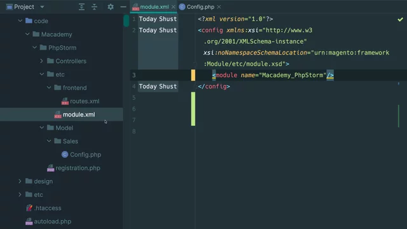Click the Expand All icon in Project toolbar
Screen dimensions: 407x229
[x=81, y=7]
